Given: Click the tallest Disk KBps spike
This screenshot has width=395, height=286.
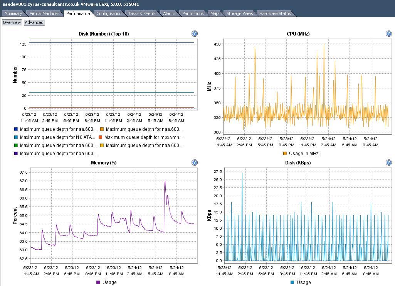Looking at the screenshot, I should pyautogui.click(x=242, y=173).
